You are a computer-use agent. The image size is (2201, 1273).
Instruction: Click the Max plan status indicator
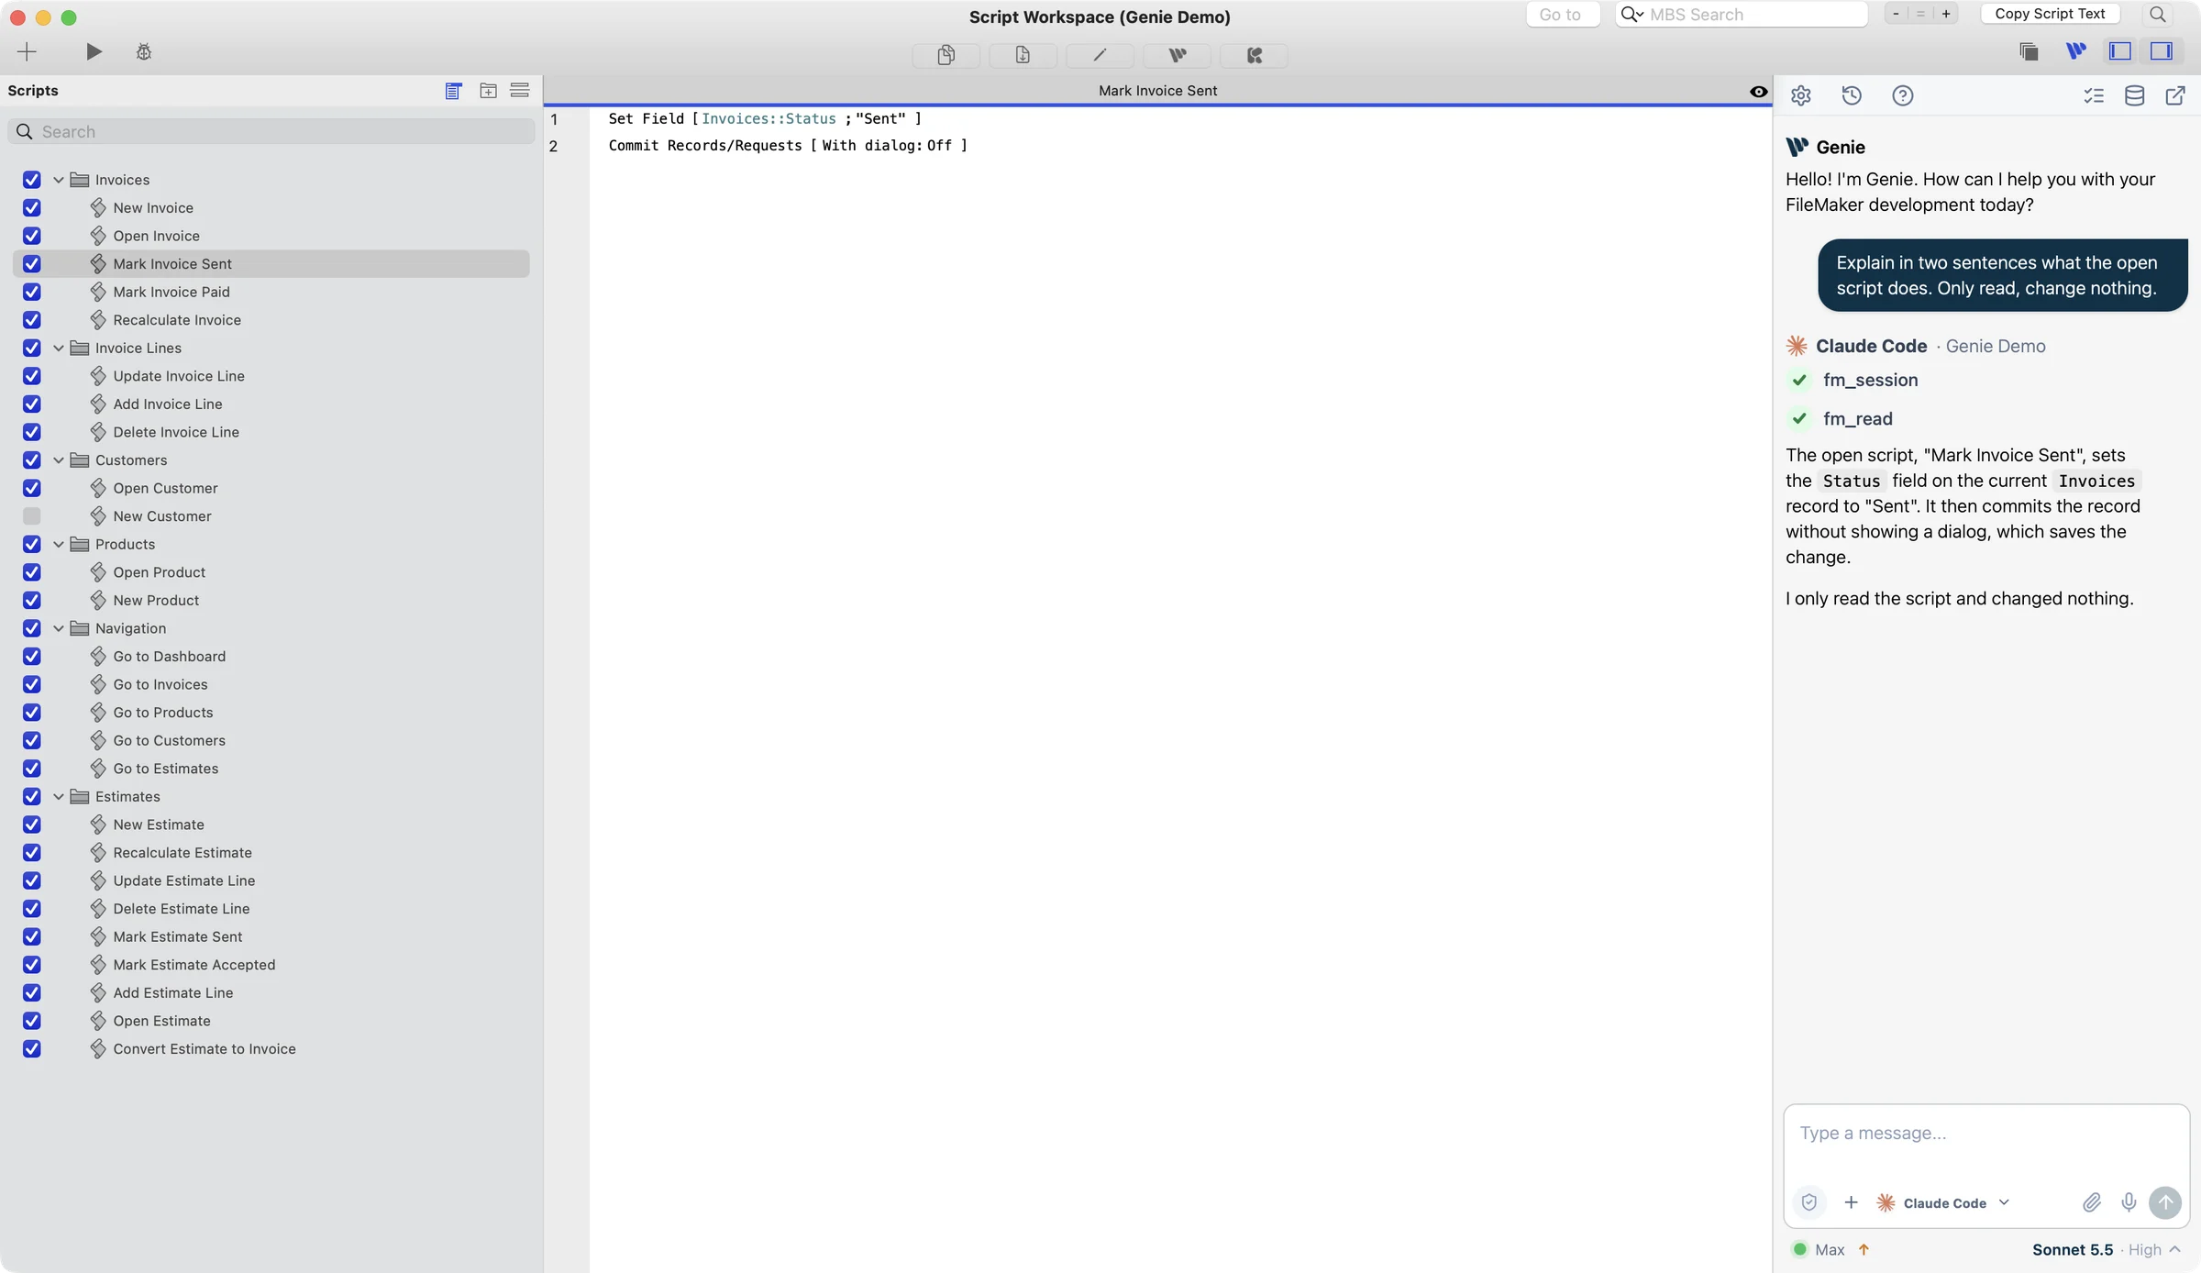tap(1830, 1249)
